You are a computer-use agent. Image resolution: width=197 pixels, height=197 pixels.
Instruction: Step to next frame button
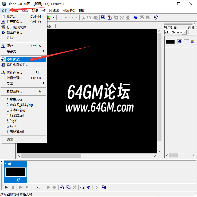tap(48, 187)
